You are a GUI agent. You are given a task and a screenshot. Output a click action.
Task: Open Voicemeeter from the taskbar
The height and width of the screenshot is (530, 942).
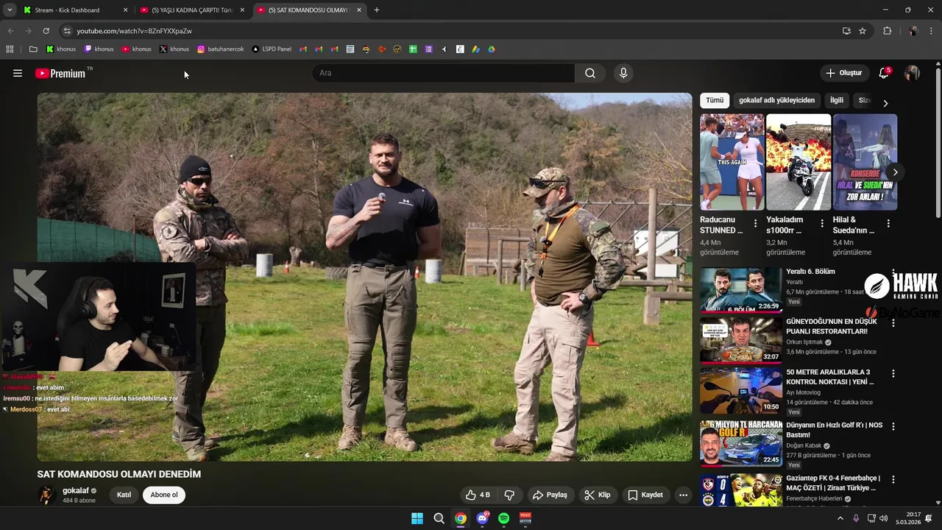point(525,518)
